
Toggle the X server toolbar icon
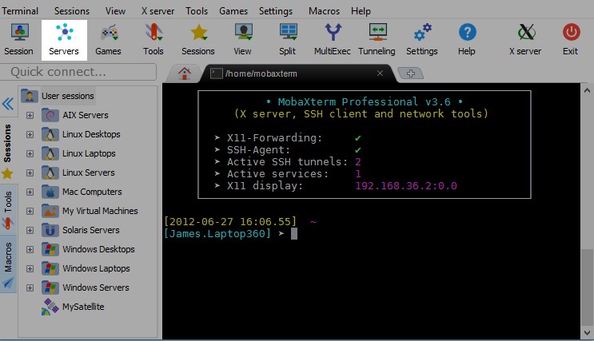pyautogui.click(x=525, y=40)
